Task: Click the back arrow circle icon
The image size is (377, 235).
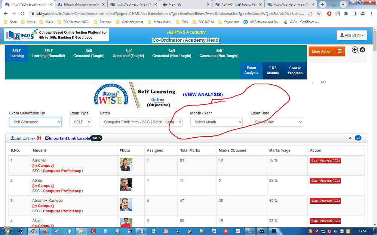Action: (x=355, y=50)
